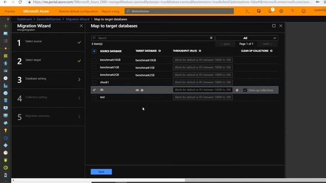
Task: Open step 1 Select source
Action: (x=48, y=42)
